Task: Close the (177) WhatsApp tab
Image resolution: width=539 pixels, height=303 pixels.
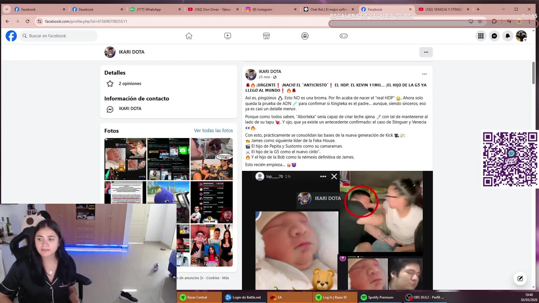Action: [x=180, y=9]
